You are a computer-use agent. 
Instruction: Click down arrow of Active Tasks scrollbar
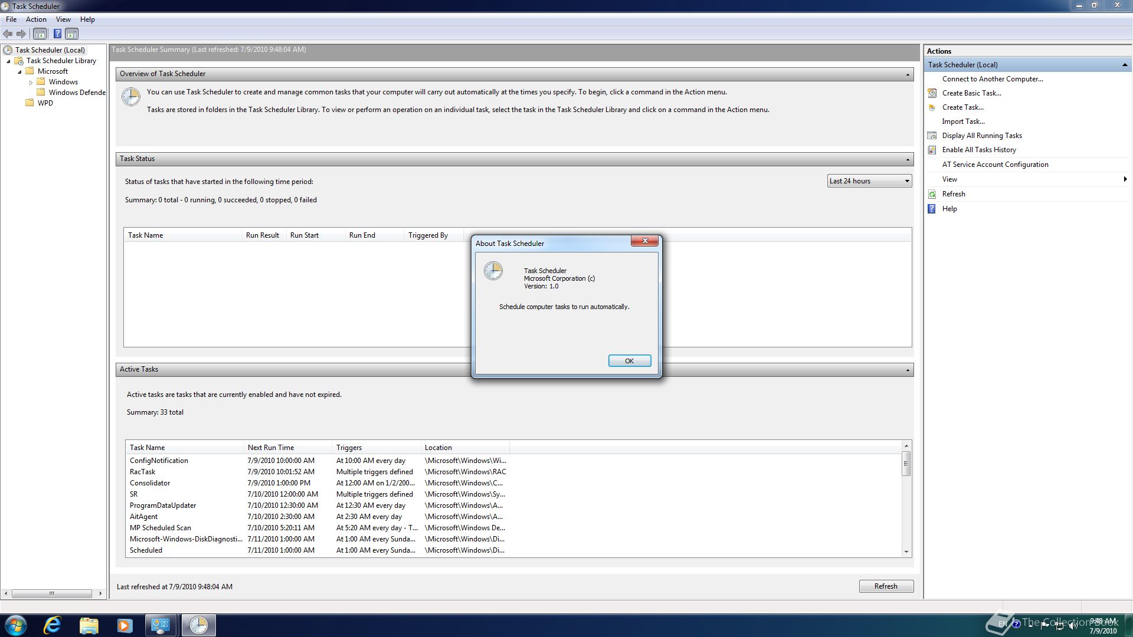(x=906, y=552)
